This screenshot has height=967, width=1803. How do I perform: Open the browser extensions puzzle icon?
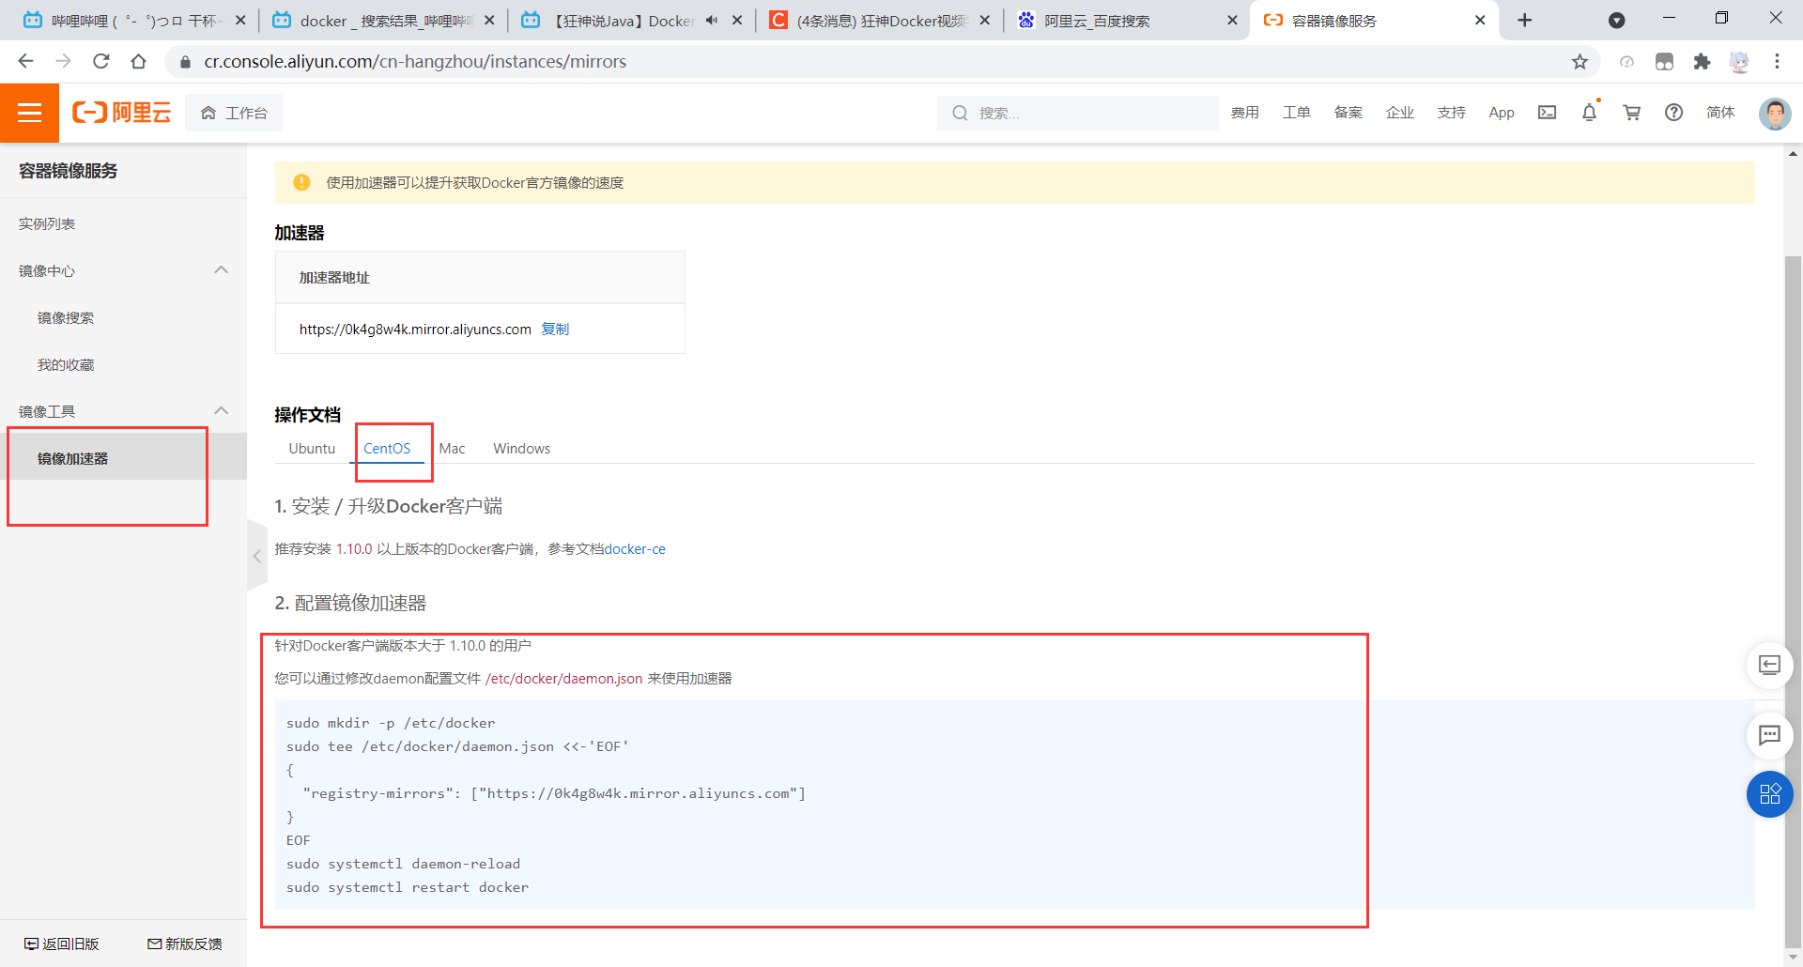tap(1702, 61)
